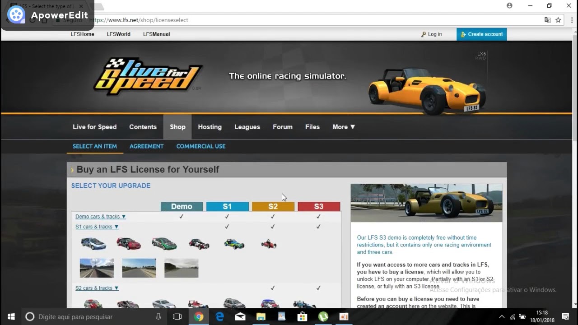Click the network Wi-Fi tray icon
Image resolution: width=578 pixels, height=325 pixels.
[x=513, y=317]
